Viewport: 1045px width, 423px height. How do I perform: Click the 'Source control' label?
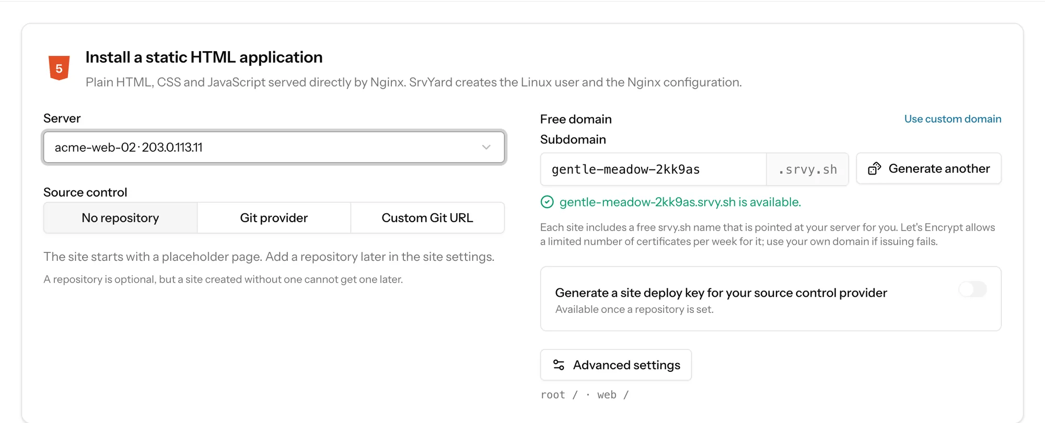click(x=85, y=192)
